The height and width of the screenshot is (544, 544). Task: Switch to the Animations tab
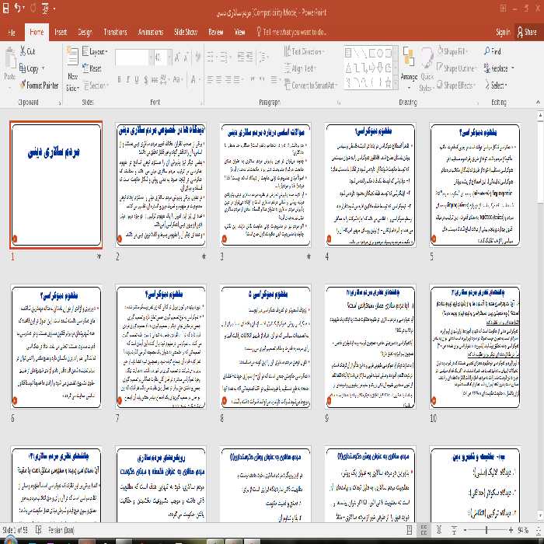point(151,32)
